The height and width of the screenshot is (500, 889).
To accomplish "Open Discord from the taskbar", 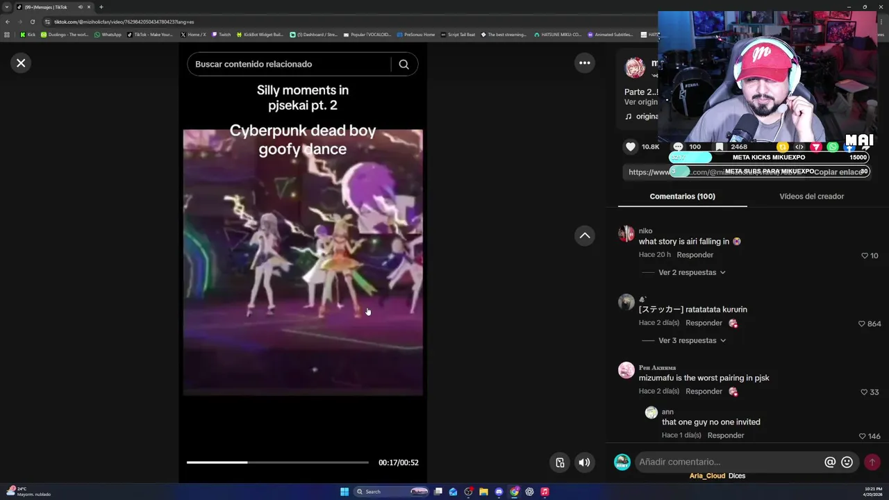I will coord(499,492).
